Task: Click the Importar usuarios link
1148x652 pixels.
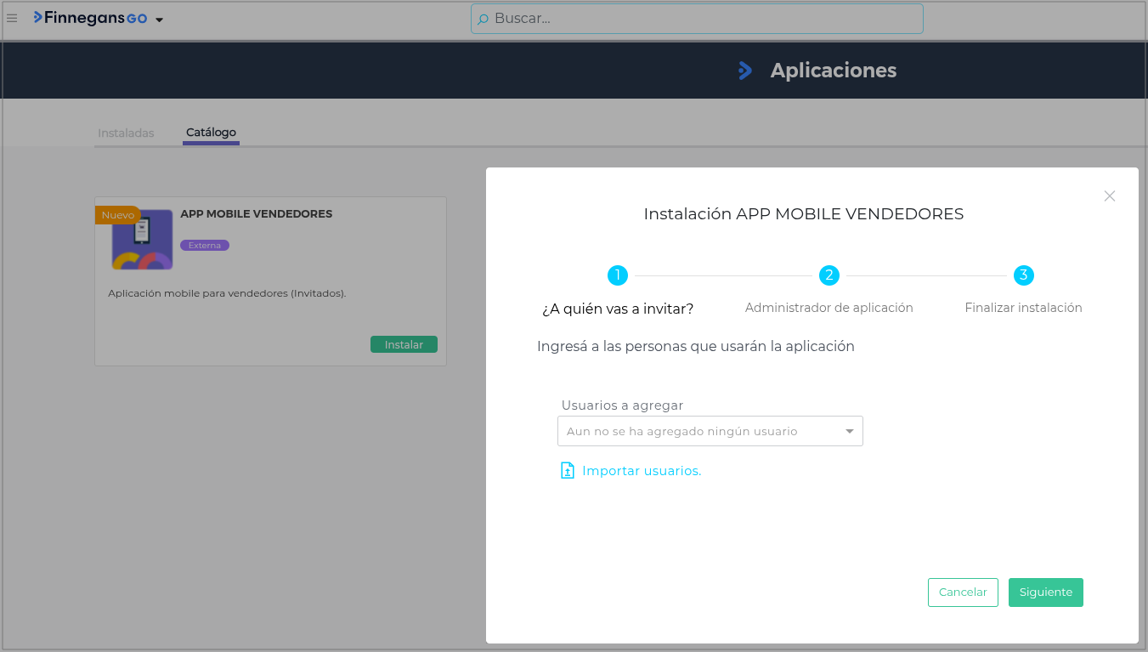Action: [642, 471]
